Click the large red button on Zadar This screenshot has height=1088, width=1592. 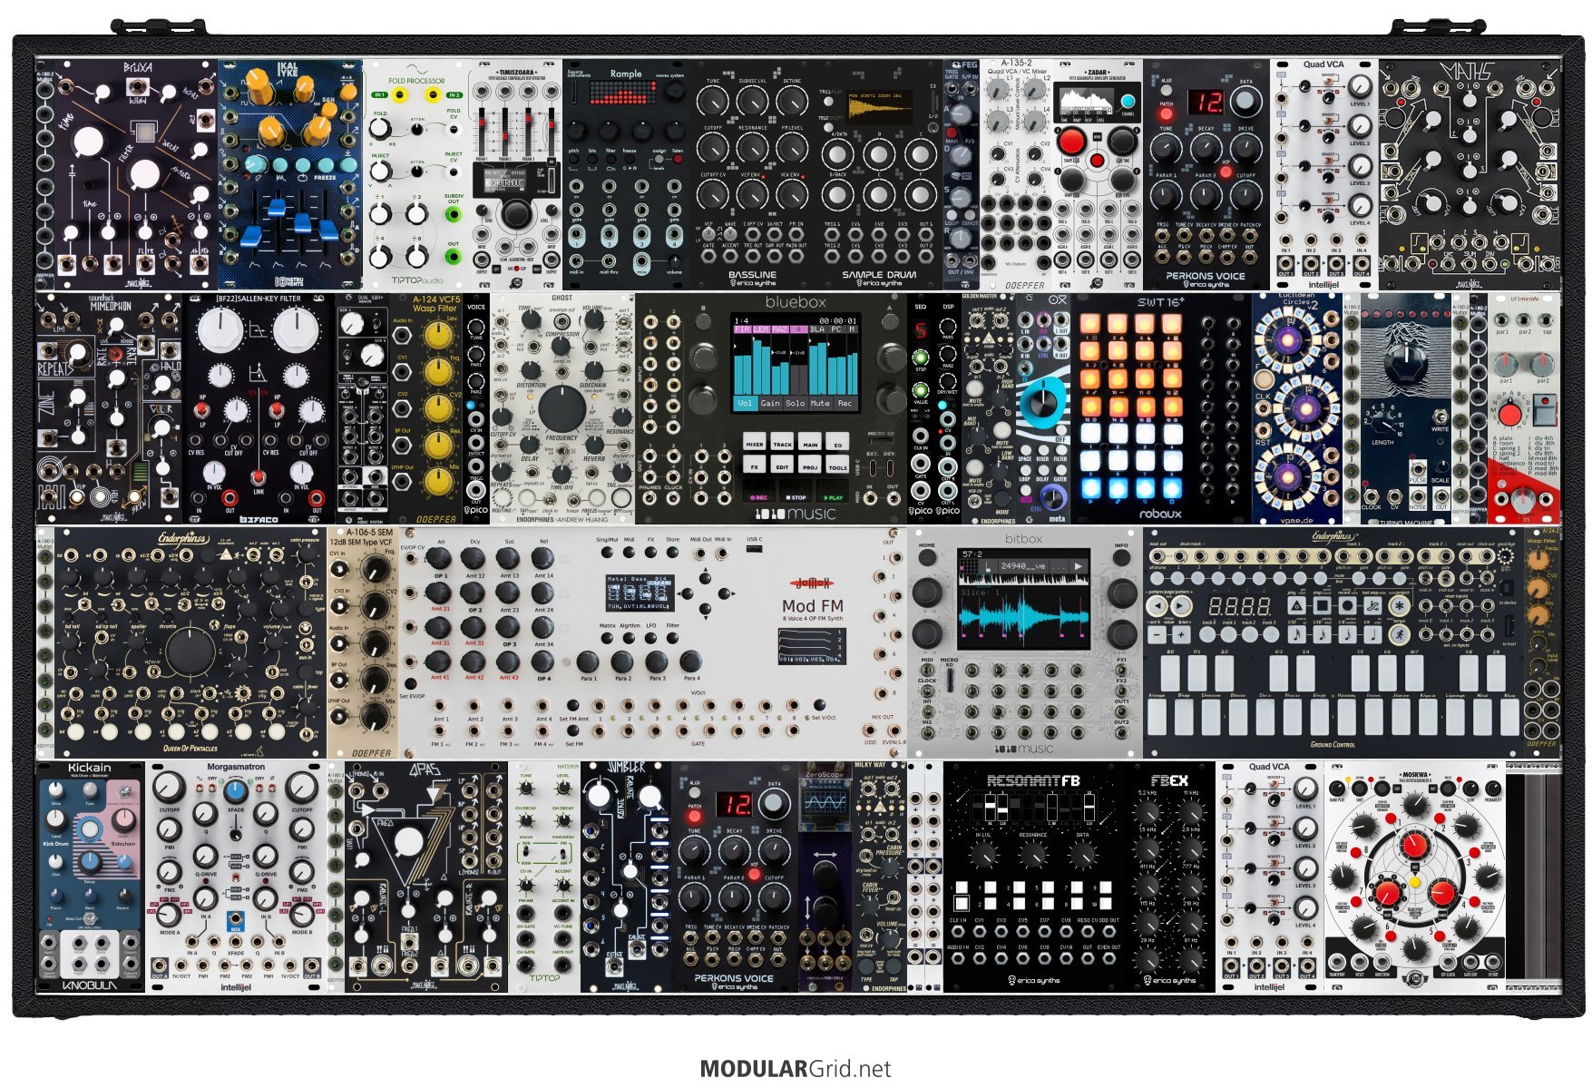coord(1071,141)
